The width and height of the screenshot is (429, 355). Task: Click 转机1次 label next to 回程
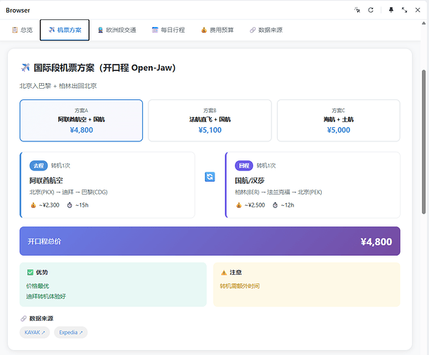pos(266,165)
